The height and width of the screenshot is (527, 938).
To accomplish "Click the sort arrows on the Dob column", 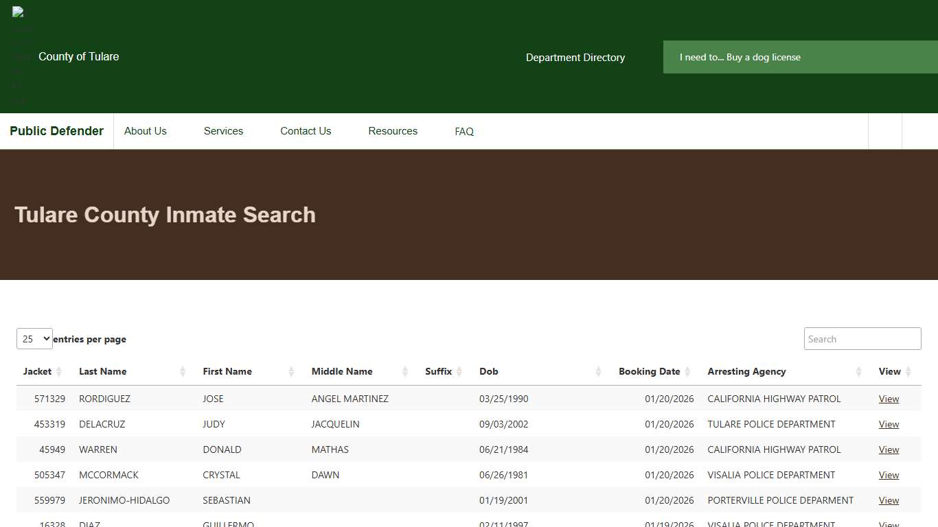I will point(598,371).
